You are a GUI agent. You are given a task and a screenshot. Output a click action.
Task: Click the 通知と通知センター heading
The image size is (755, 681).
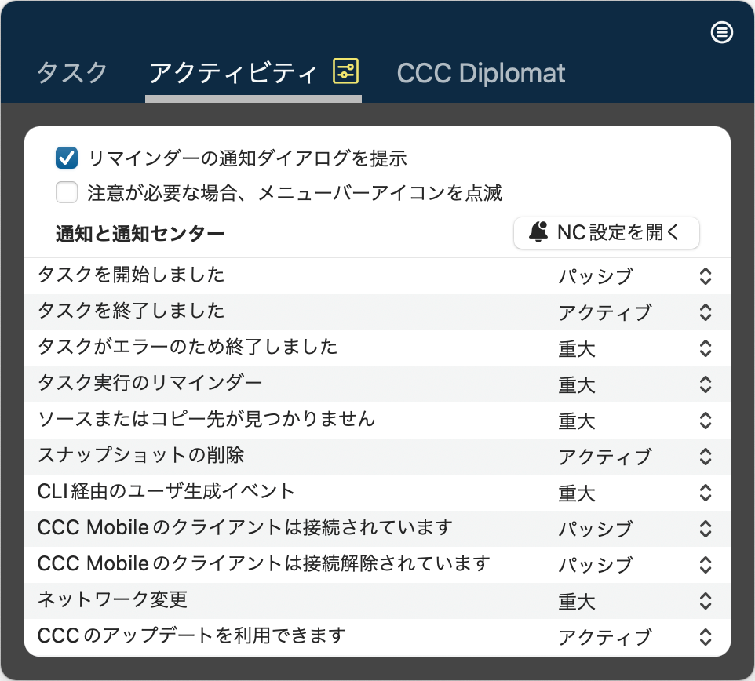click(x=140, y=234)
